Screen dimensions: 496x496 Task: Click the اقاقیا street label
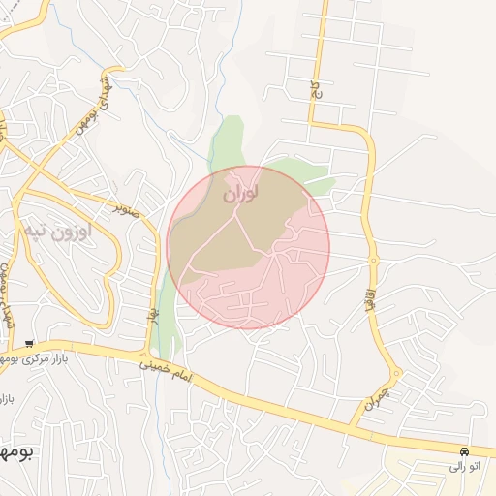[x=370, y=299]
